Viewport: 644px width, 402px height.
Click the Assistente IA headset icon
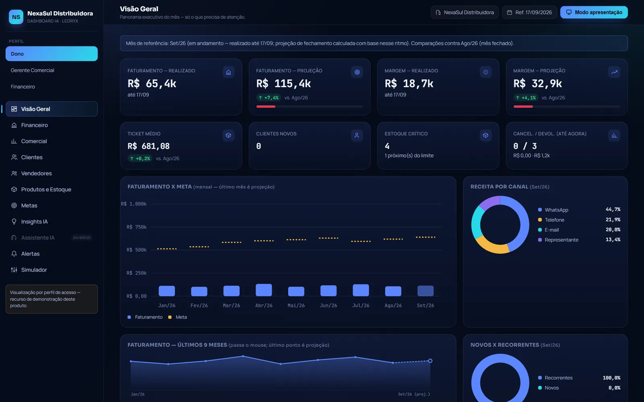point(14,238)
